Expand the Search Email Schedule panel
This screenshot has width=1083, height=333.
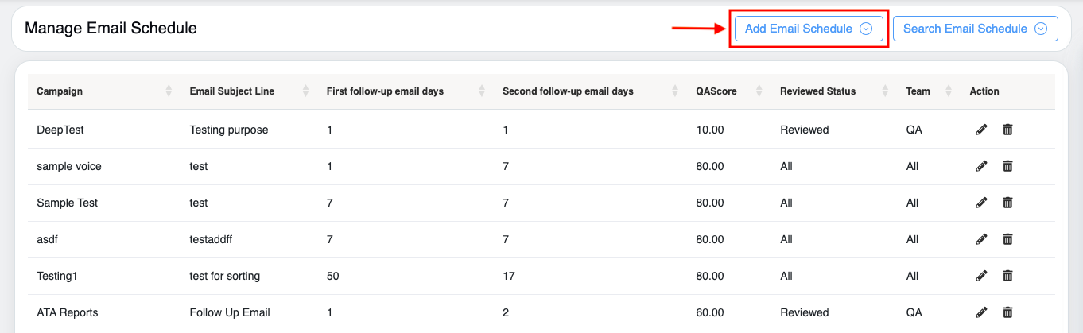(x=975, y=29)
